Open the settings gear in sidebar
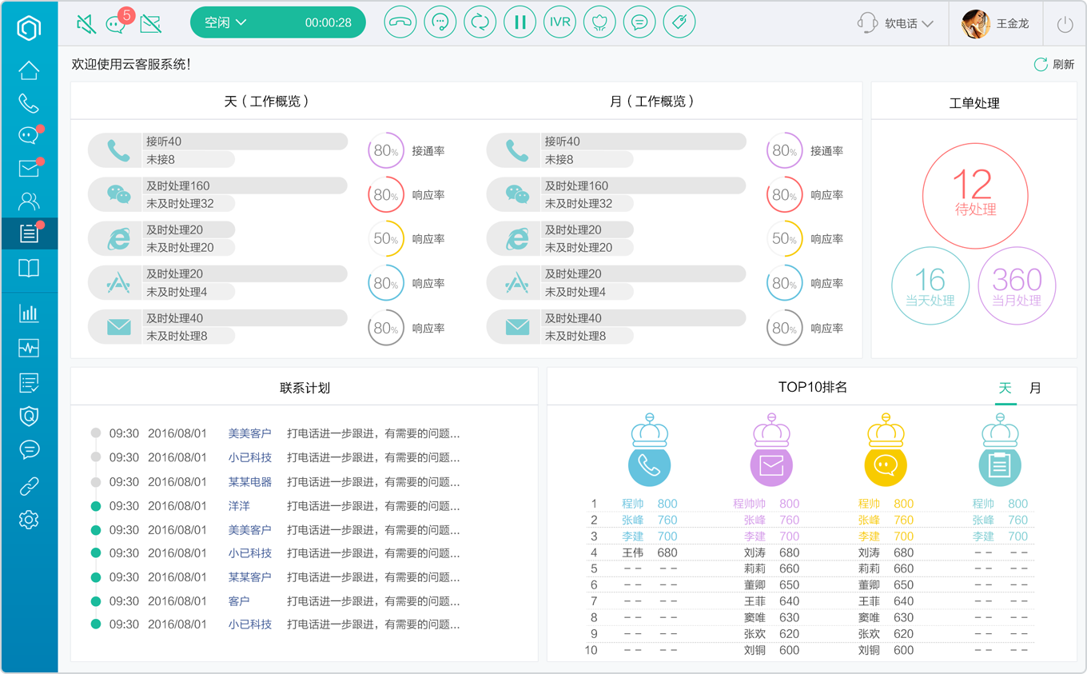Screen dimensions: 1087x674 click(29, 520)
